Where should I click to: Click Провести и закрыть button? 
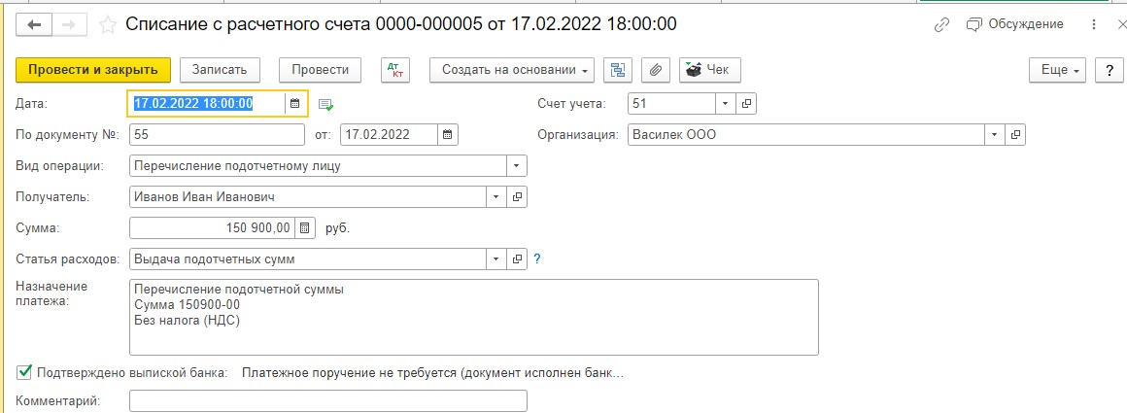92,70
